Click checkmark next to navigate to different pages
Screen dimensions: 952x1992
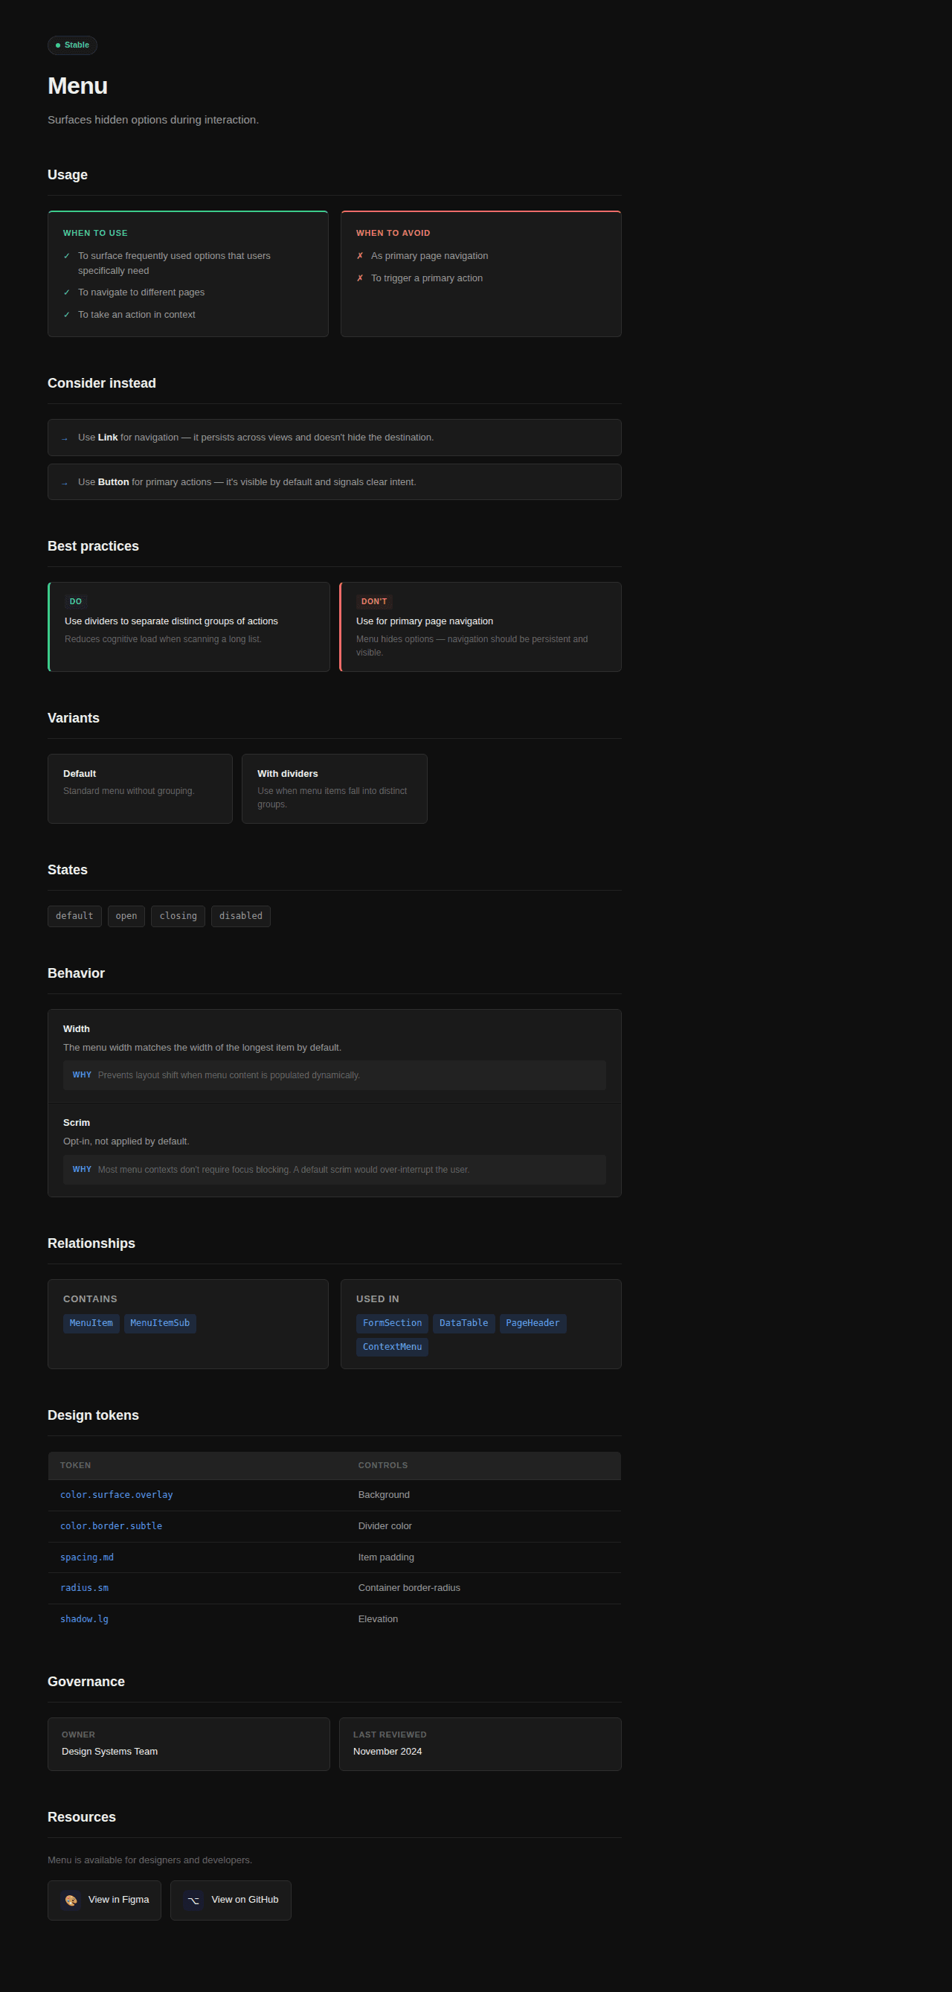[x=66, y=292]
